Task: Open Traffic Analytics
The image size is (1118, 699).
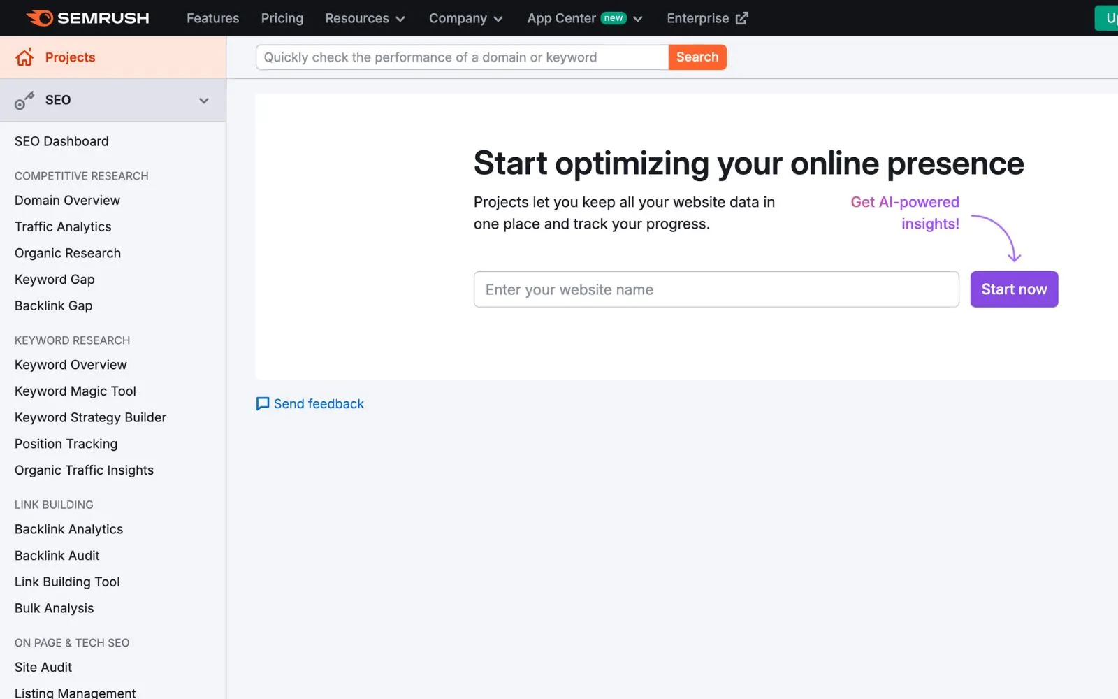Action: tap(63, 226)
